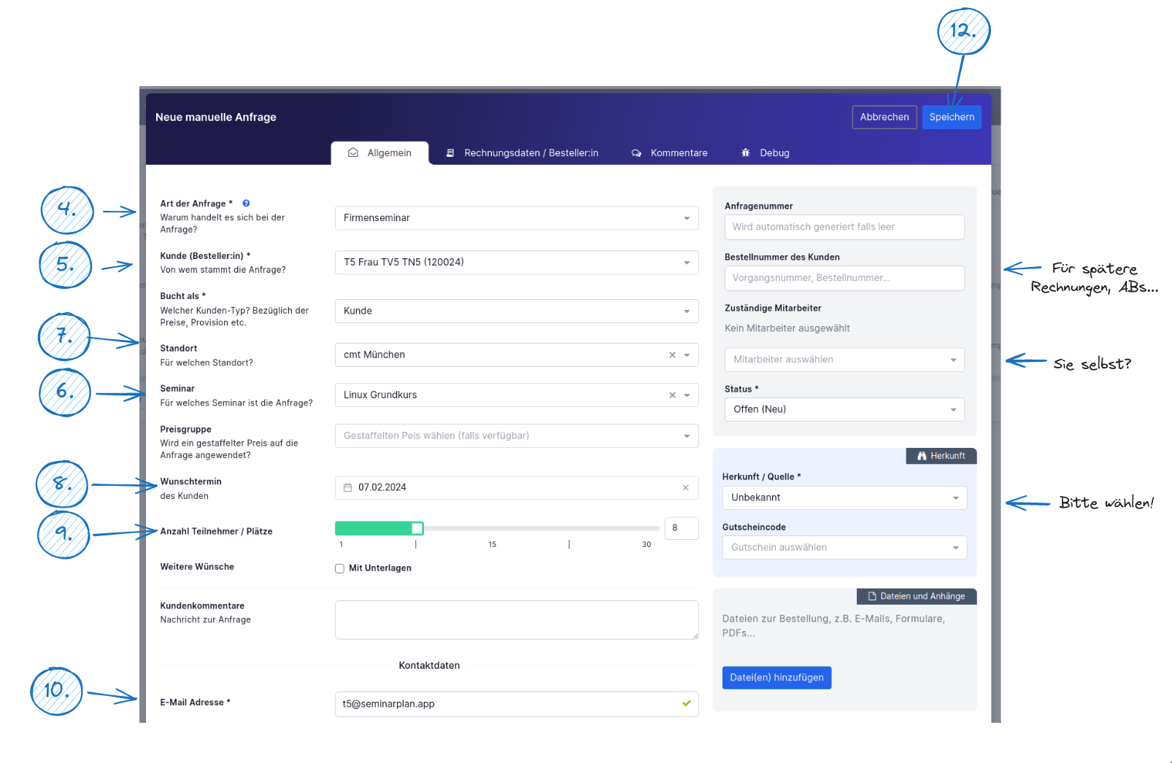The width and height of the screenshot is (1172, 763).
Task: Expand the Seminar dropdown arrow
Action: [687, 395]
